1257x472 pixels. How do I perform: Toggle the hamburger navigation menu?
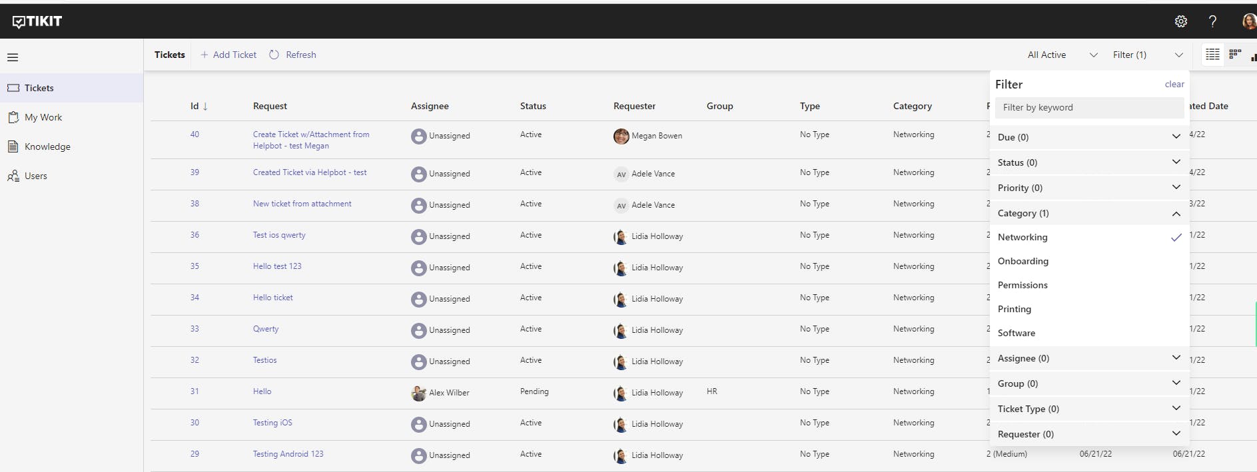click(13, 57)
